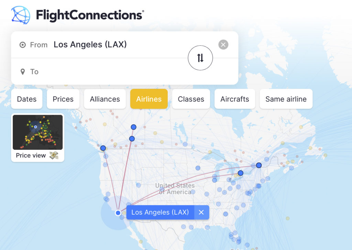
Task: Click the To location pin icon
Action: (23, 71)
